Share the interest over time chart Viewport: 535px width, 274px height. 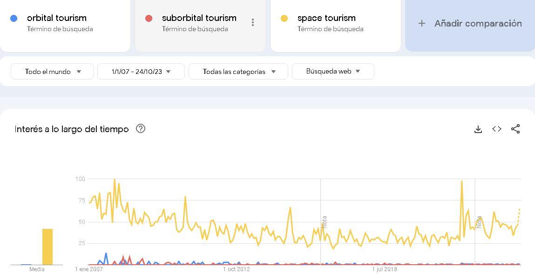515,129
